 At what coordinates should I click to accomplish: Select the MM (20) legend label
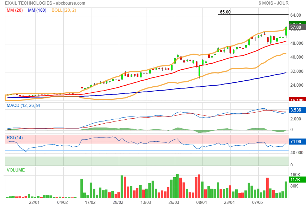click(15, 10)
